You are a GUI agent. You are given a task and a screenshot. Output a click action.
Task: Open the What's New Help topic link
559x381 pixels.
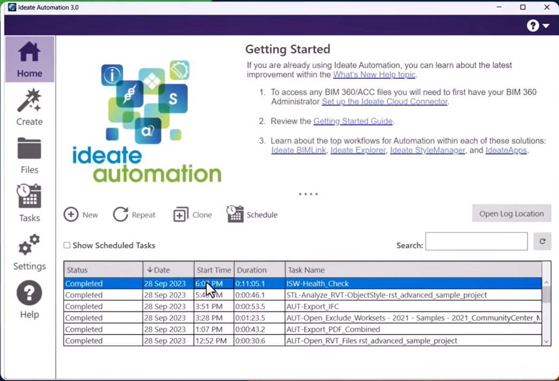(x=374, y=74)
